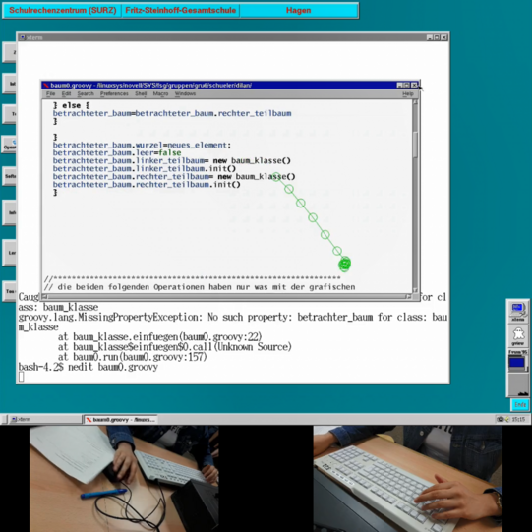Viewport: 532px width, 532px height.
Task: Click the Schulrechenzentrum (SURZ) button
Action: point(62,10)
